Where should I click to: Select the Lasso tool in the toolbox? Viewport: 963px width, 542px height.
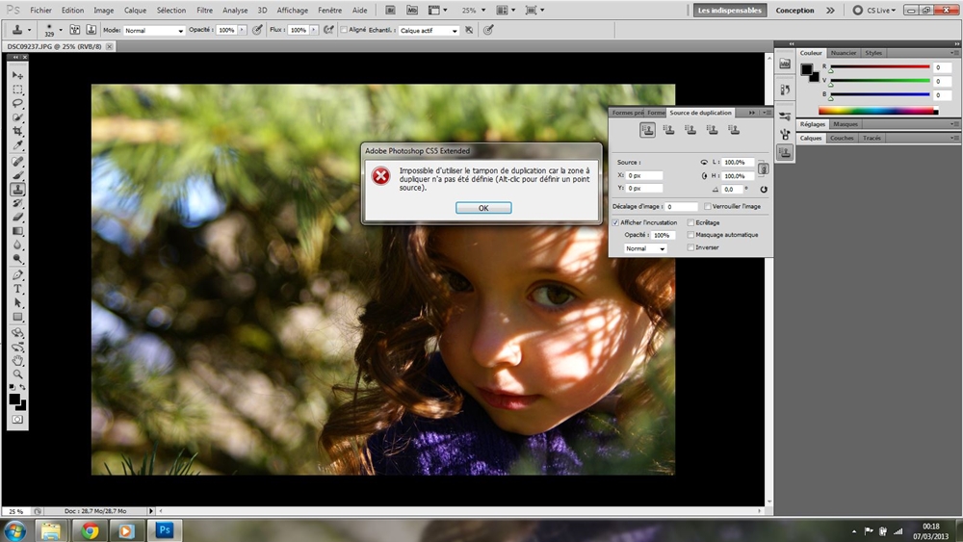click(x=17, y=103)
